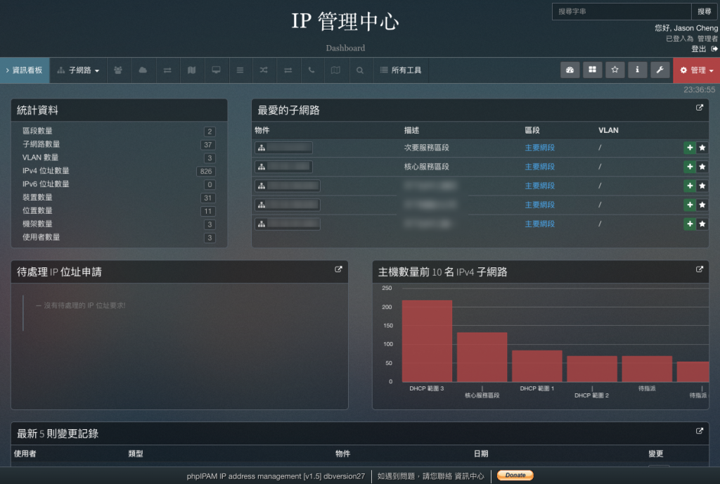The image size is (720, 484).
Task: Click the 核心服務區段 bar in chart
Action: (482, 357)
